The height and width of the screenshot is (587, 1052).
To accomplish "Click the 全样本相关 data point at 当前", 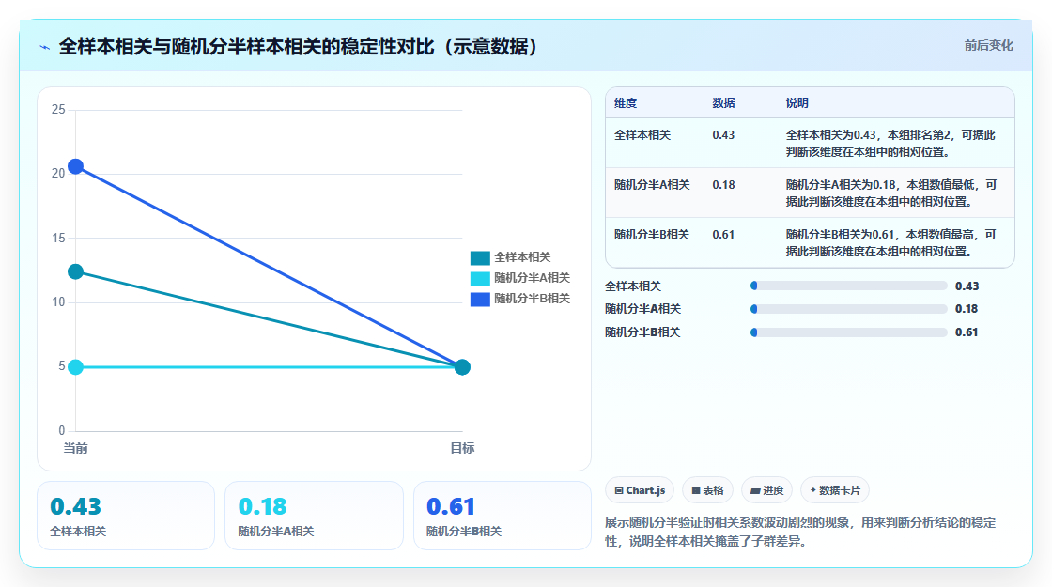I will [x=76, y=271].
